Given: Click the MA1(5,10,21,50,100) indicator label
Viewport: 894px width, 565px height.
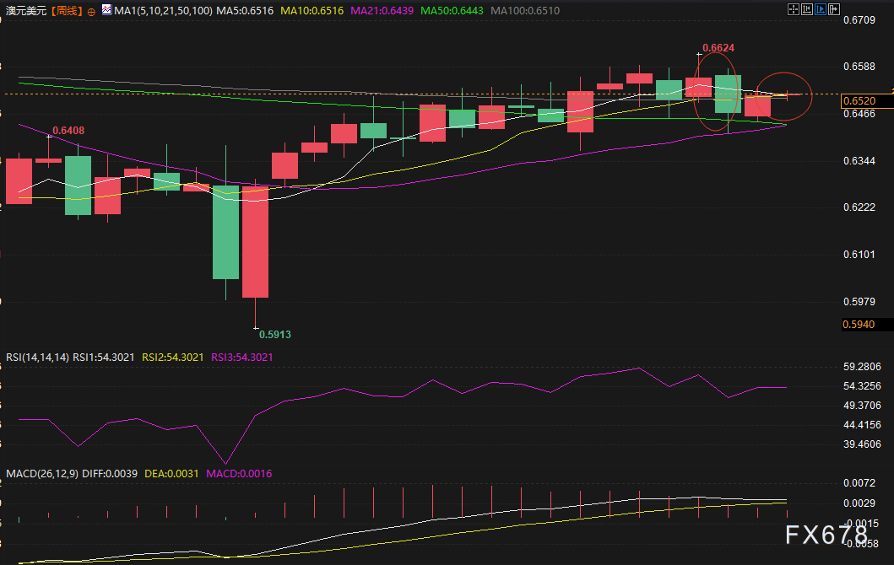Looking at the screenshot, I should (163, 11).
